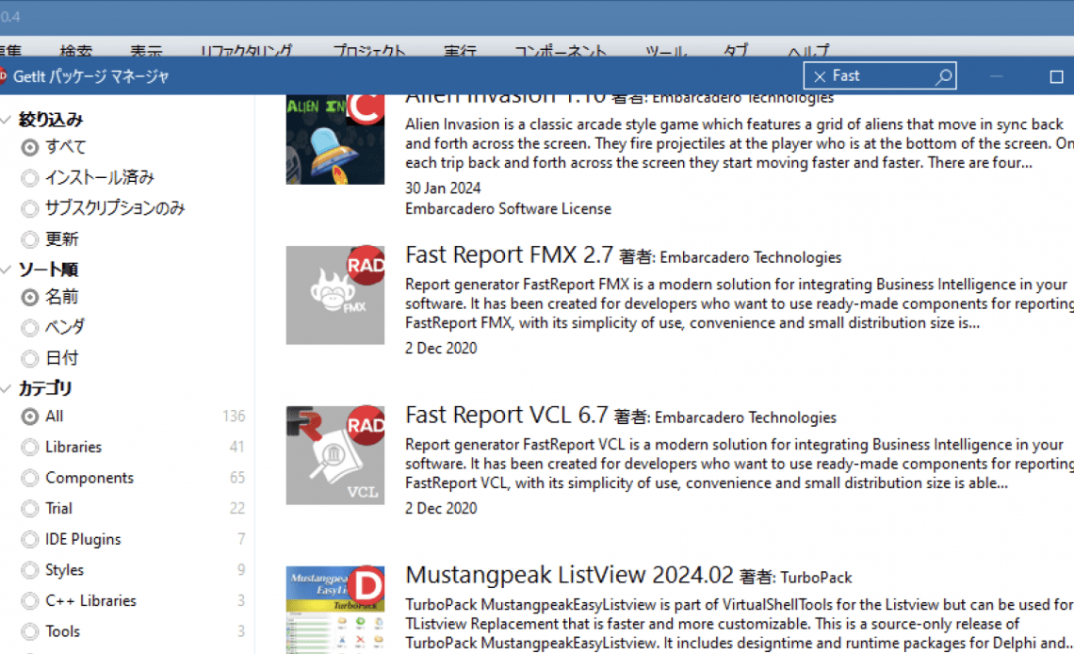The height and width of the screenshot is (654, 1074).
Task: Collapse the カテゴリ section
Action: point(7,388)
